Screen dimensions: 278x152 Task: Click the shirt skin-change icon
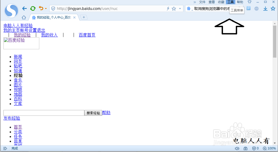249,2
